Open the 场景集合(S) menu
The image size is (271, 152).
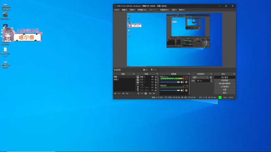pos(164,10)
